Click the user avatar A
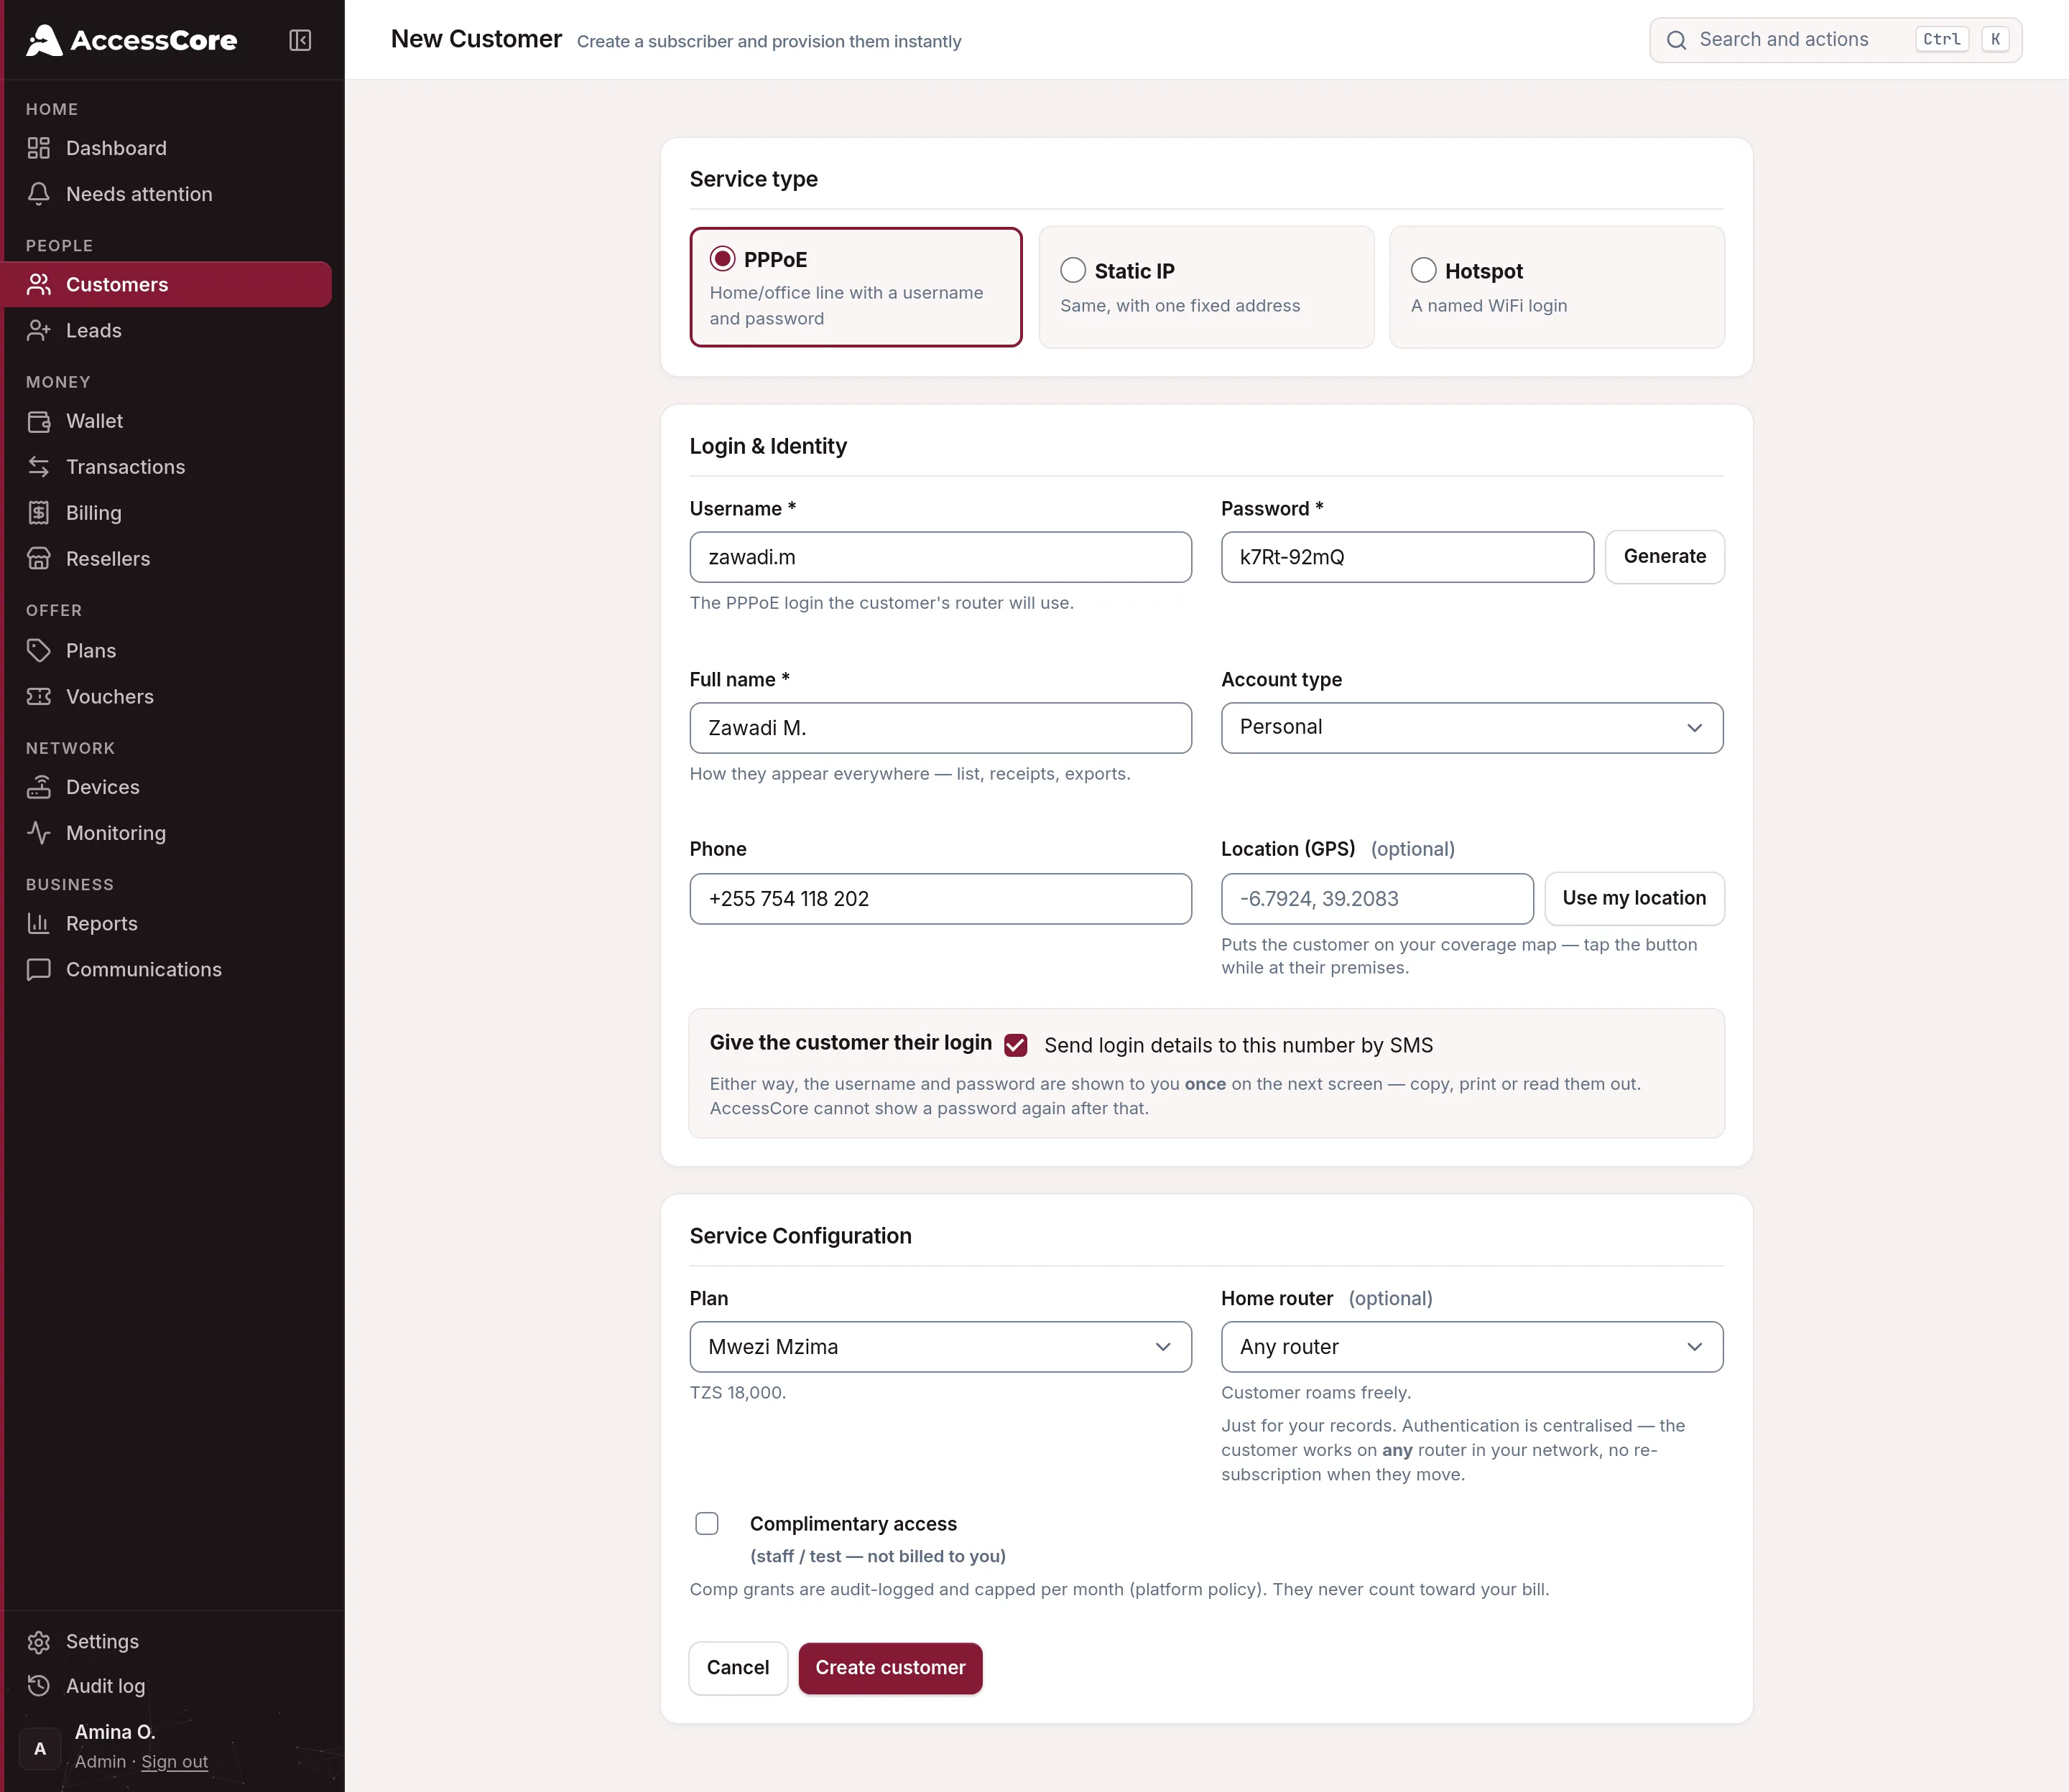The image size is (2069, 1792). point(40,1748)
